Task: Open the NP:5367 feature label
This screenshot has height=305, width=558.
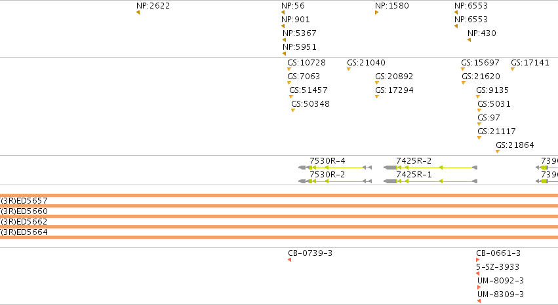Action: (300, 33)
